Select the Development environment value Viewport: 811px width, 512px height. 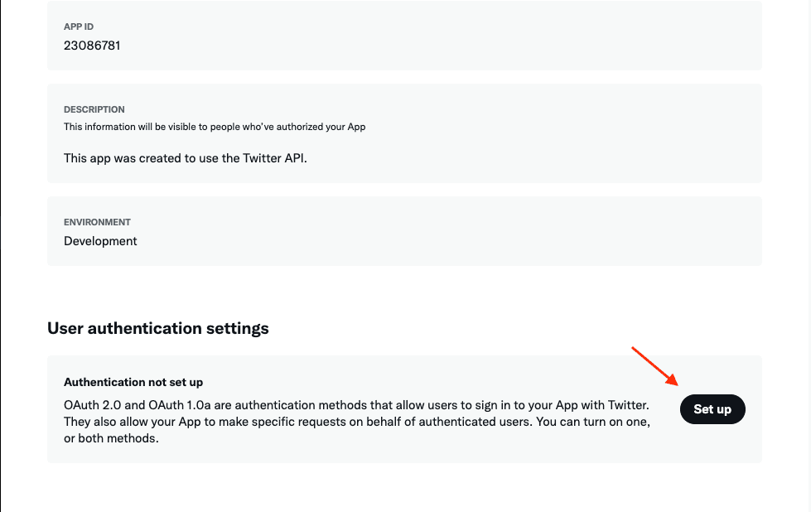pos(99,240)
